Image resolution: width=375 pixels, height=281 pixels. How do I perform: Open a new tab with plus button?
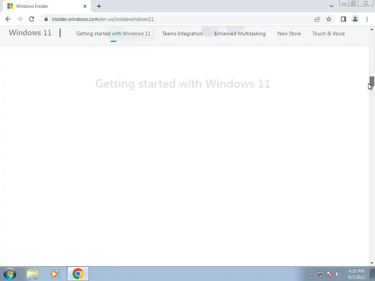point(99,6)
